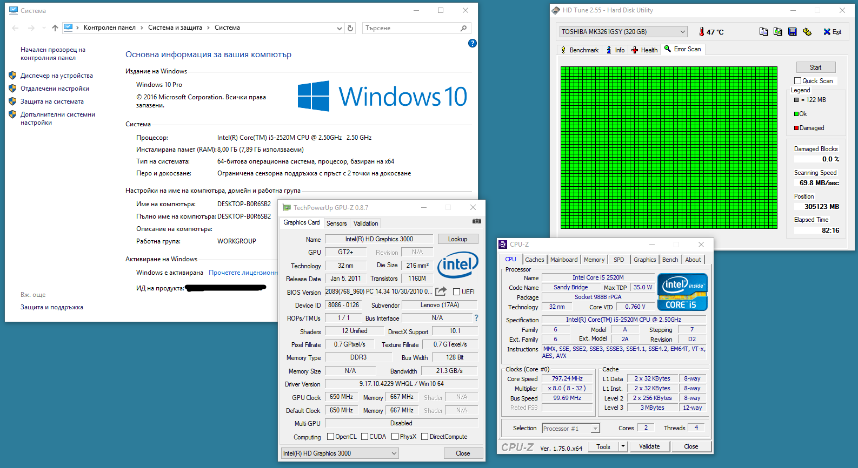Open About tab in CPU-Z
Screen dimensions: 858x468
[x=693, y=260]
